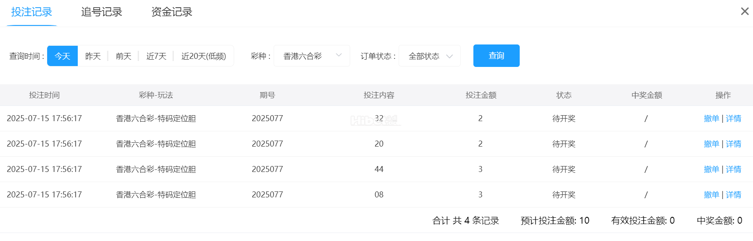The height and width of the screenshot is (241, 753).
Task: Open the 全部状态 order status dropdown
Action: [430, 56]
